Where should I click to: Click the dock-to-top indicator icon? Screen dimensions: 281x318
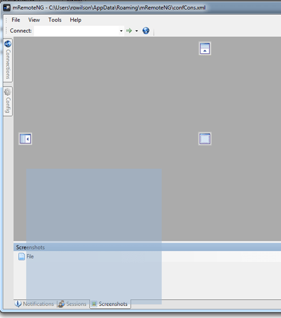tap(205, 48)
